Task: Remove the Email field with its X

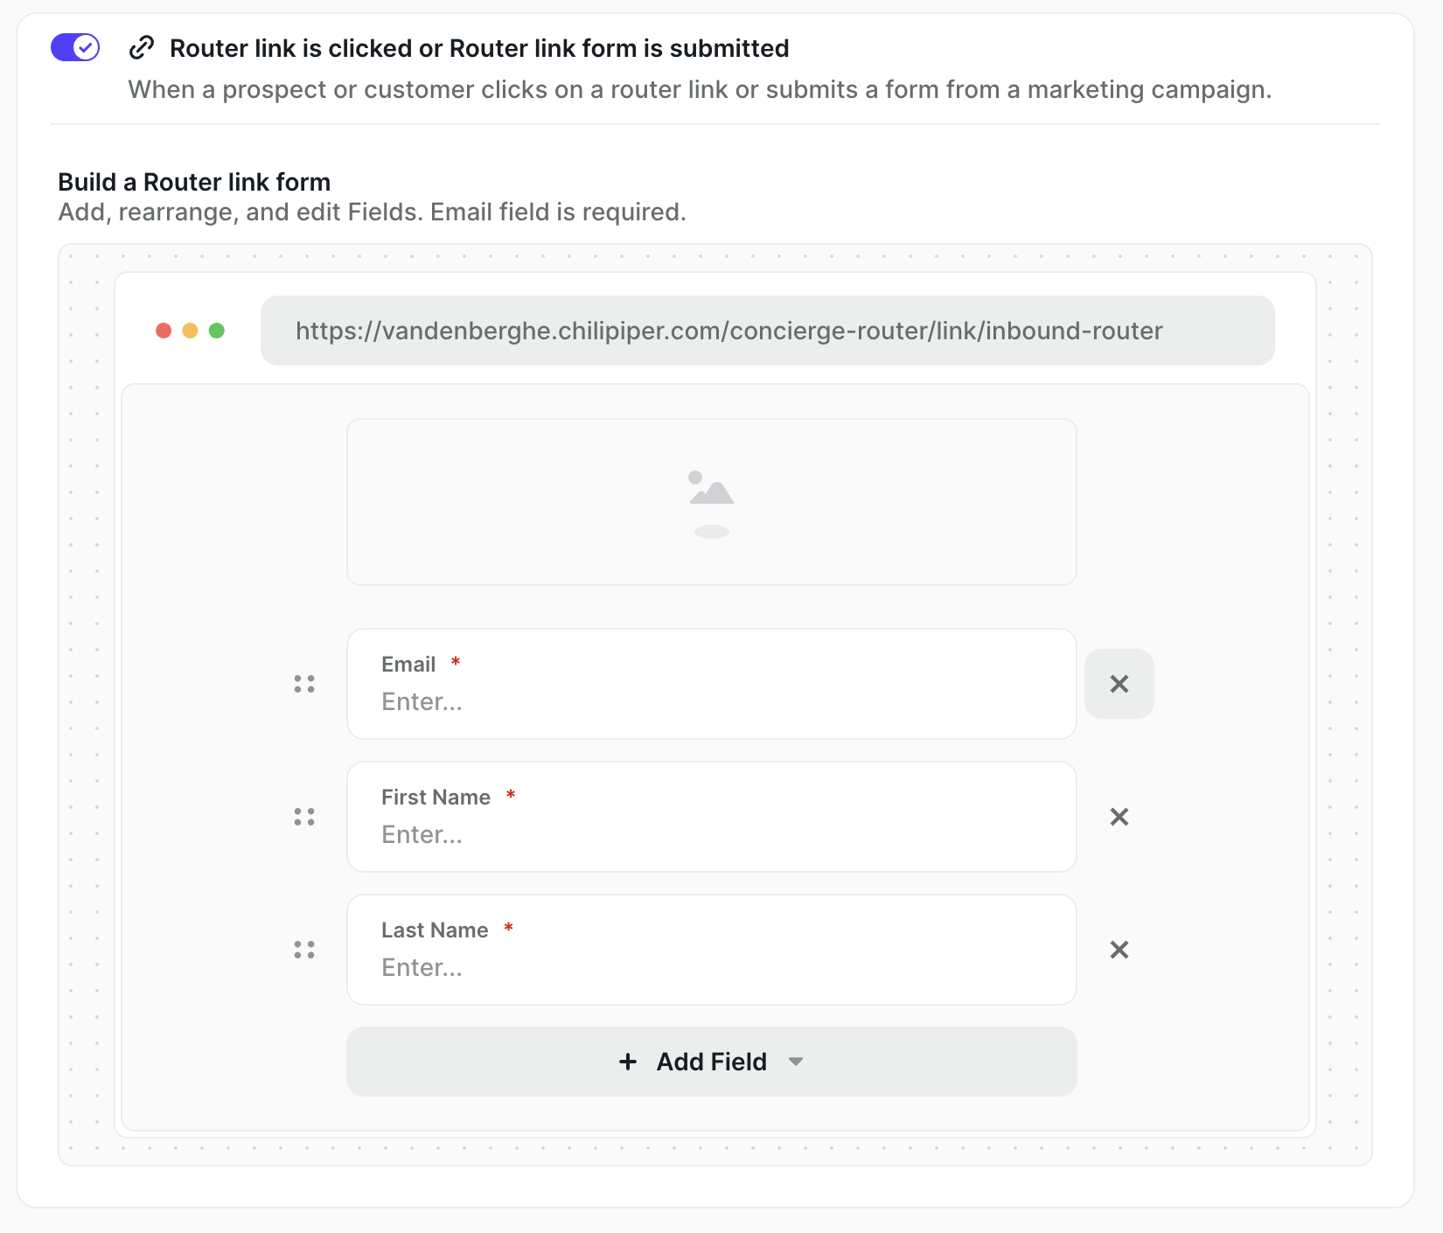Action: pyautogui.click(x=1119, y=684)
